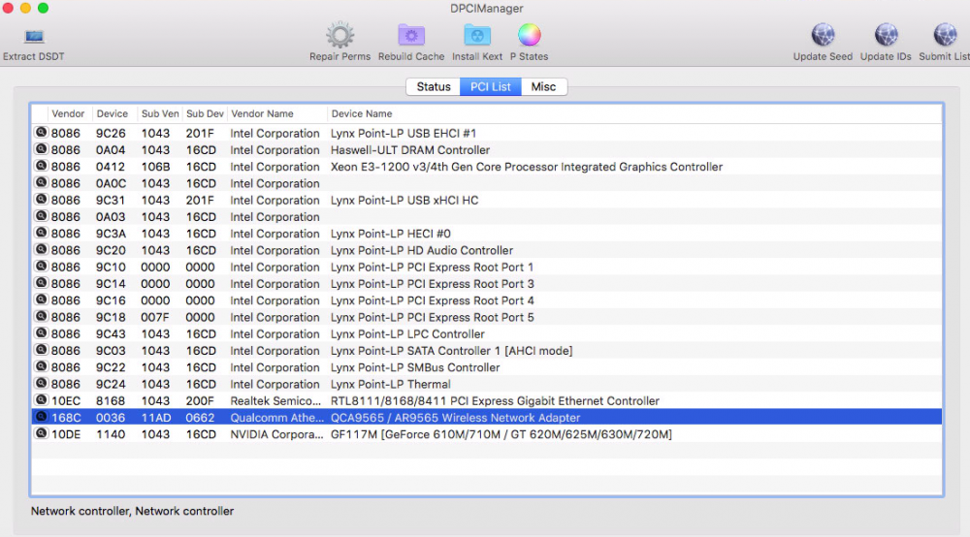Select QCA9565 / AR9565 Wireless Network Adapter text
The image size is (970, 537).
[455, 418]
